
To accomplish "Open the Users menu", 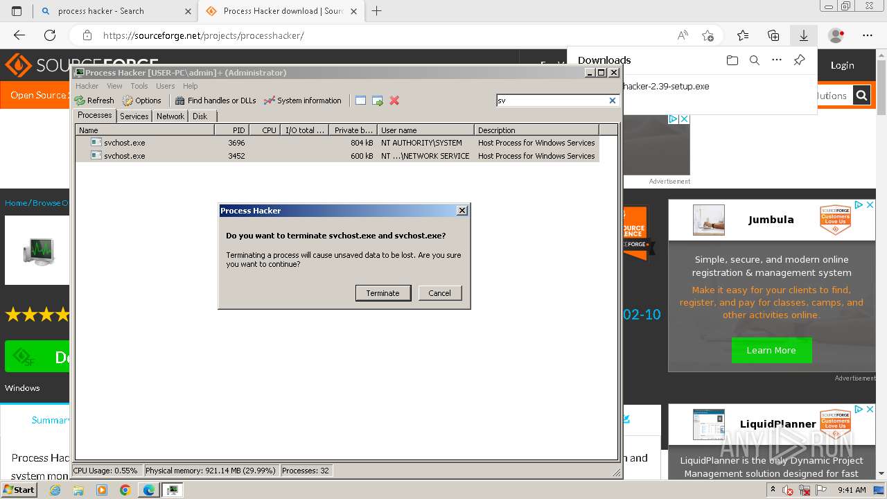I will (x=165, y=86).
